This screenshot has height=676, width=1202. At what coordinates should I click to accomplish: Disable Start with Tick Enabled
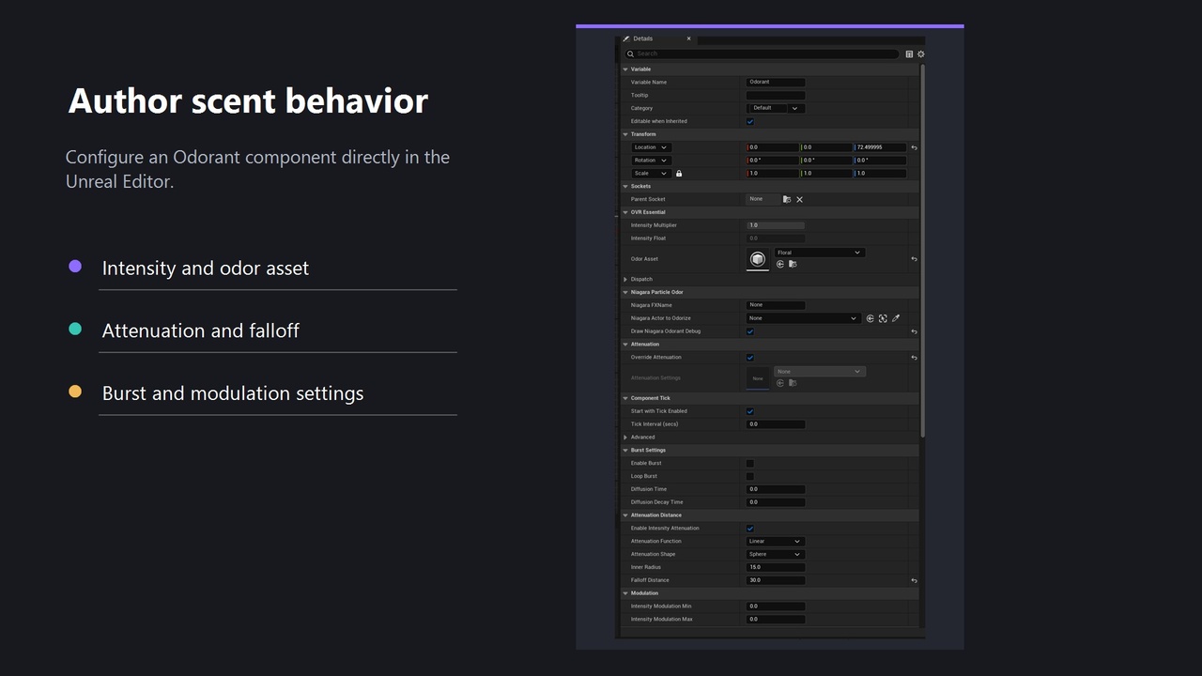750,411
